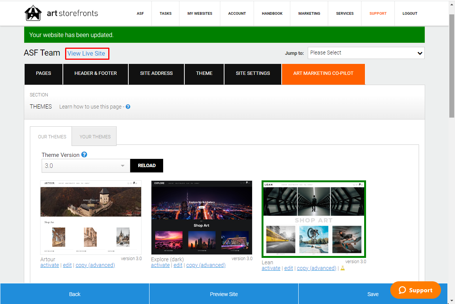Open the Support chat bubble
This screenshot has width=455, height=304.
[x=416, y=290]
